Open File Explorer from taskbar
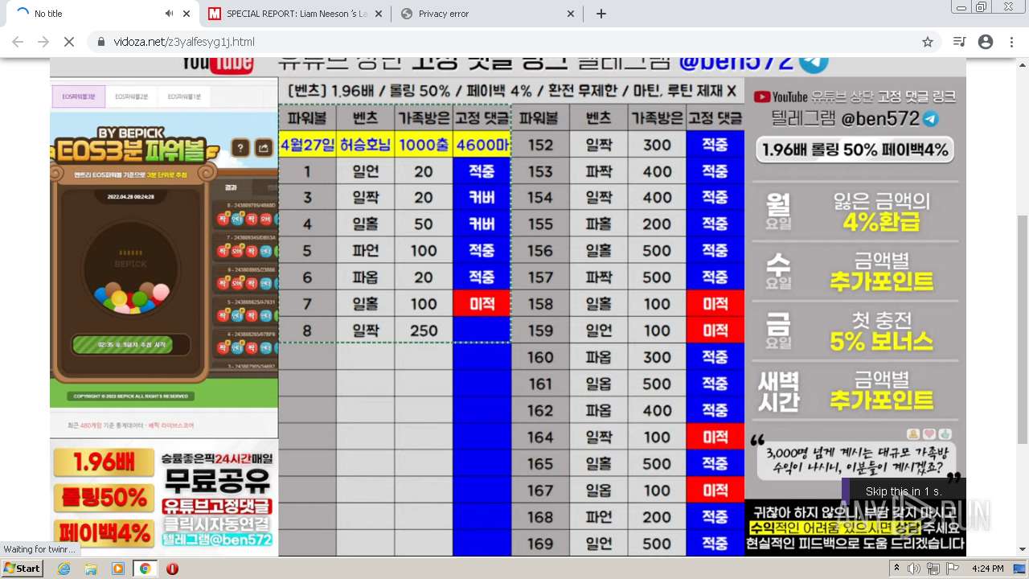Screen dimensions: 1029x579 tap(91, 569)
